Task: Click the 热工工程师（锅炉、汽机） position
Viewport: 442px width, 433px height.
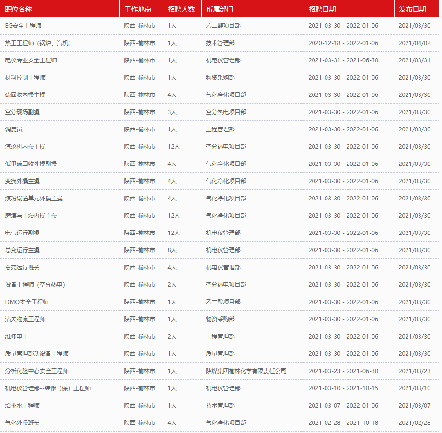Action: pos(38,43)
